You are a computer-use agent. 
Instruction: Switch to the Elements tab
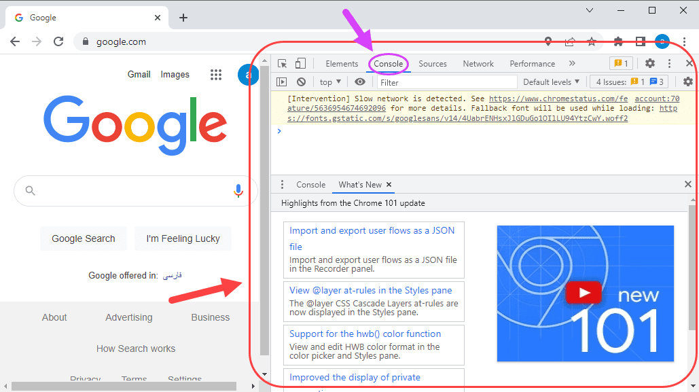(x=342, y=64)
